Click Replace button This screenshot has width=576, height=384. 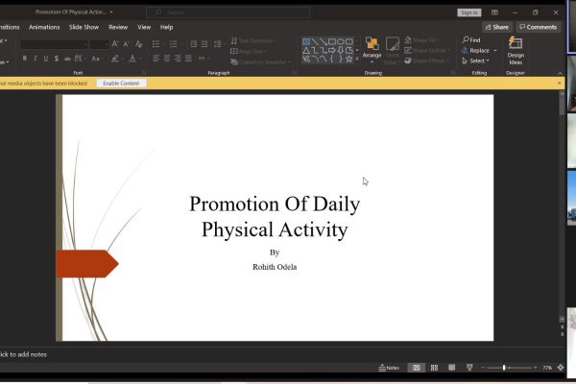click(x=476, y=50)
